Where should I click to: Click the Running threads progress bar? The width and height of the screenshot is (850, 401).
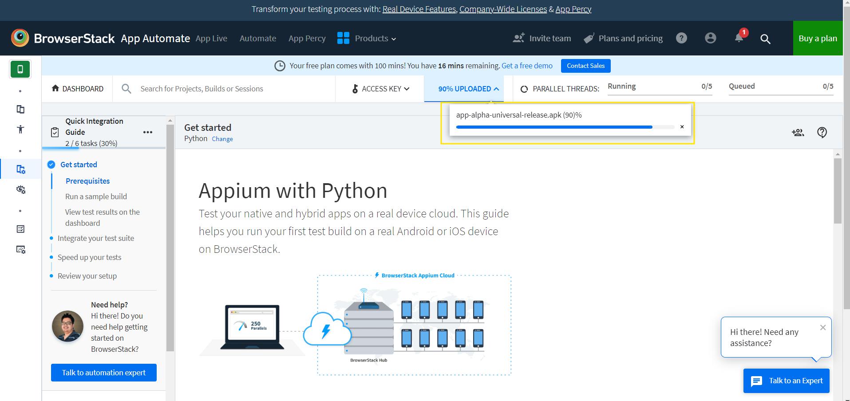pos(660,94)
